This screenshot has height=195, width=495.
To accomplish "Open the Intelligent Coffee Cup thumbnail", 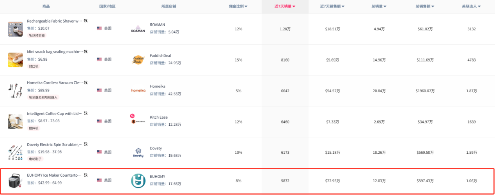I will tap(15, 121).
